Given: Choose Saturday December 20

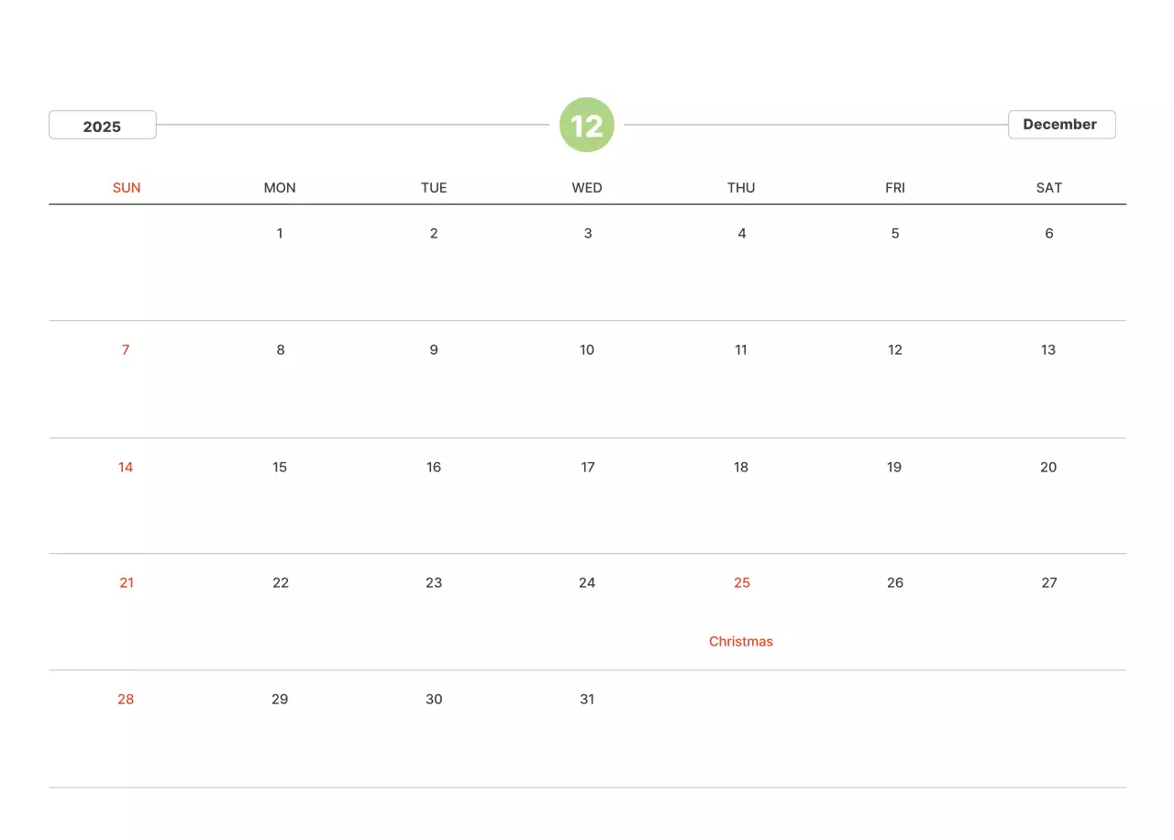Looking at the screenshot, I should coord(1048,468).
